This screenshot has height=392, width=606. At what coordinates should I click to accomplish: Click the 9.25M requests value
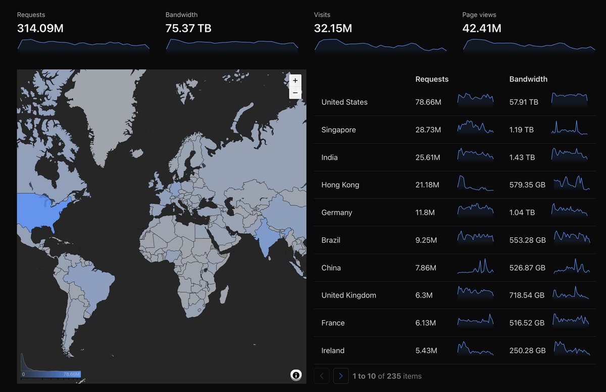(426, 240)
